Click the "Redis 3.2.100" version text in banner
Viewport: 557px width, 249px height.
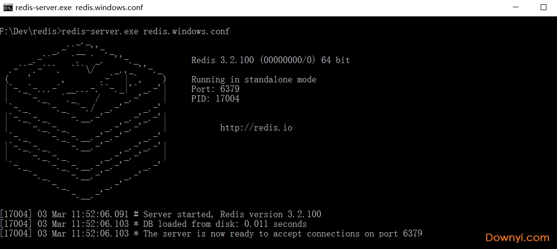pyautogui.click(x=223, y=60)
